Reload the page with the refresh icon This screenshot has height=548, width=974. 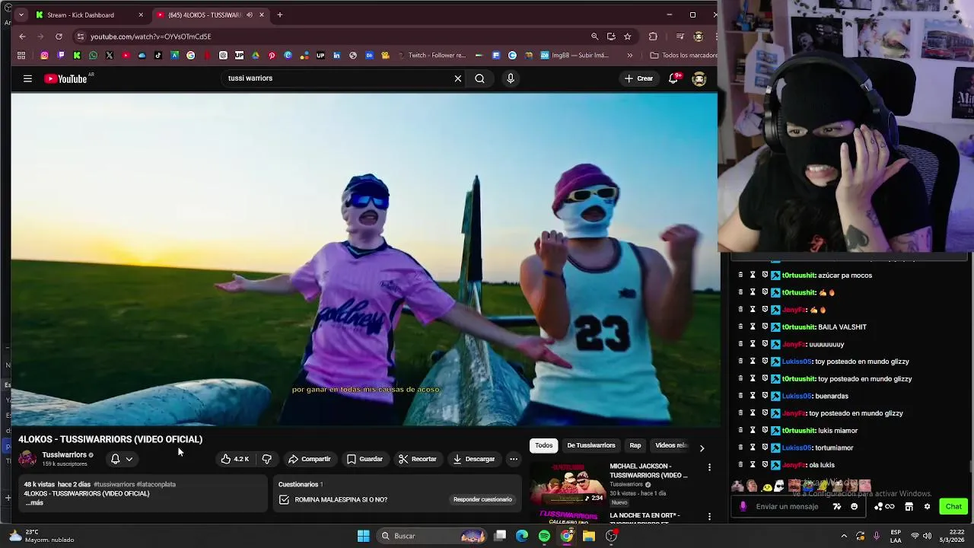[x=59, y=36]
